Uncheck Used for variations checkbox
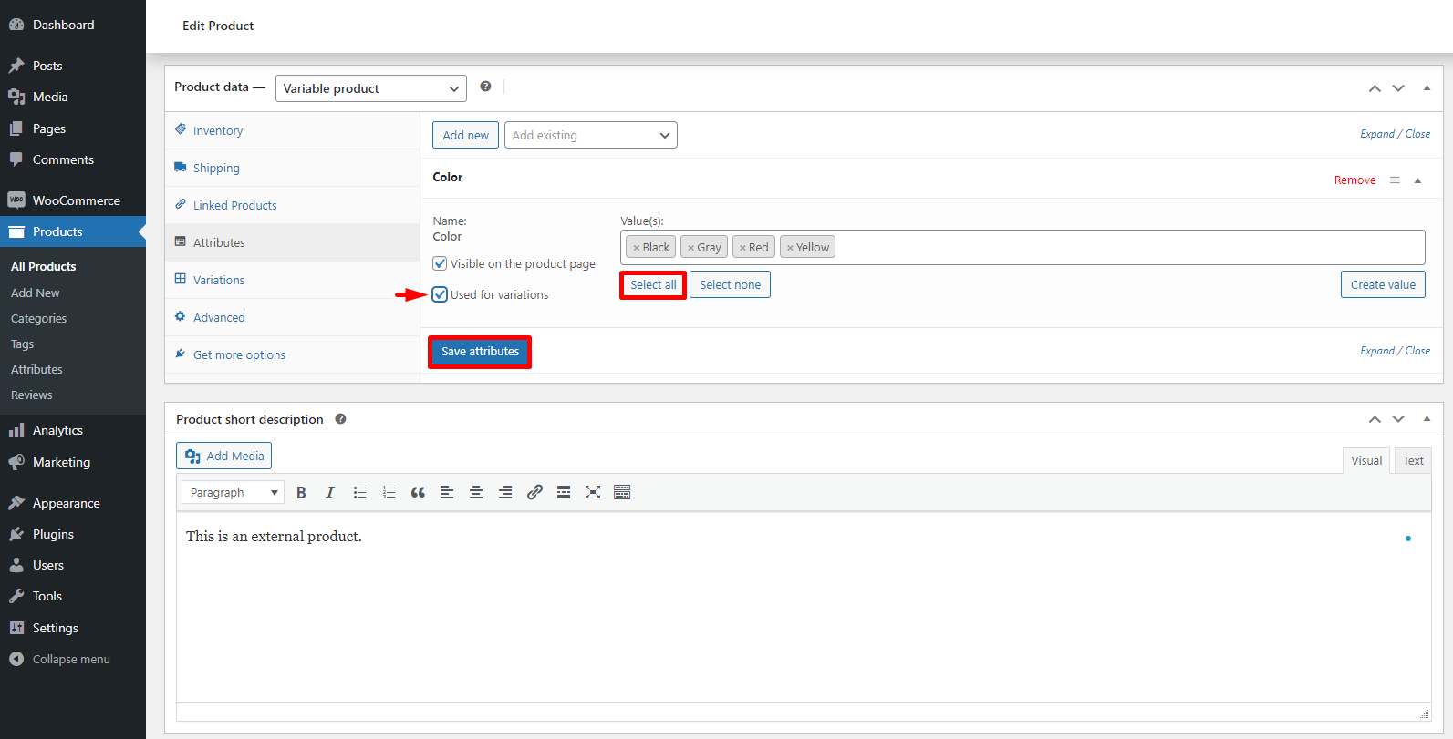The image size is (1453, 739). click(x=441, y=294)
